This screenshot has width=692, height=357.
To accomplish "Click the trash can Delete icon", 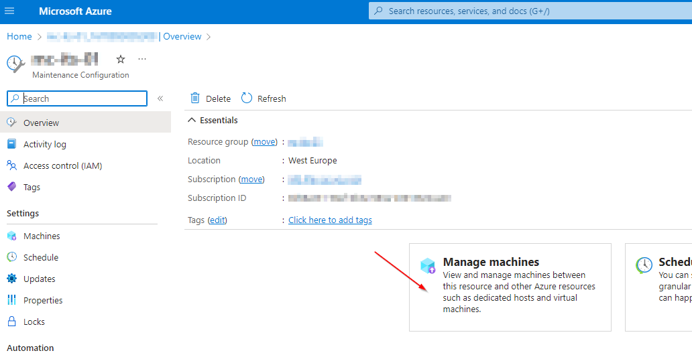I will click(x=195, y=98).
